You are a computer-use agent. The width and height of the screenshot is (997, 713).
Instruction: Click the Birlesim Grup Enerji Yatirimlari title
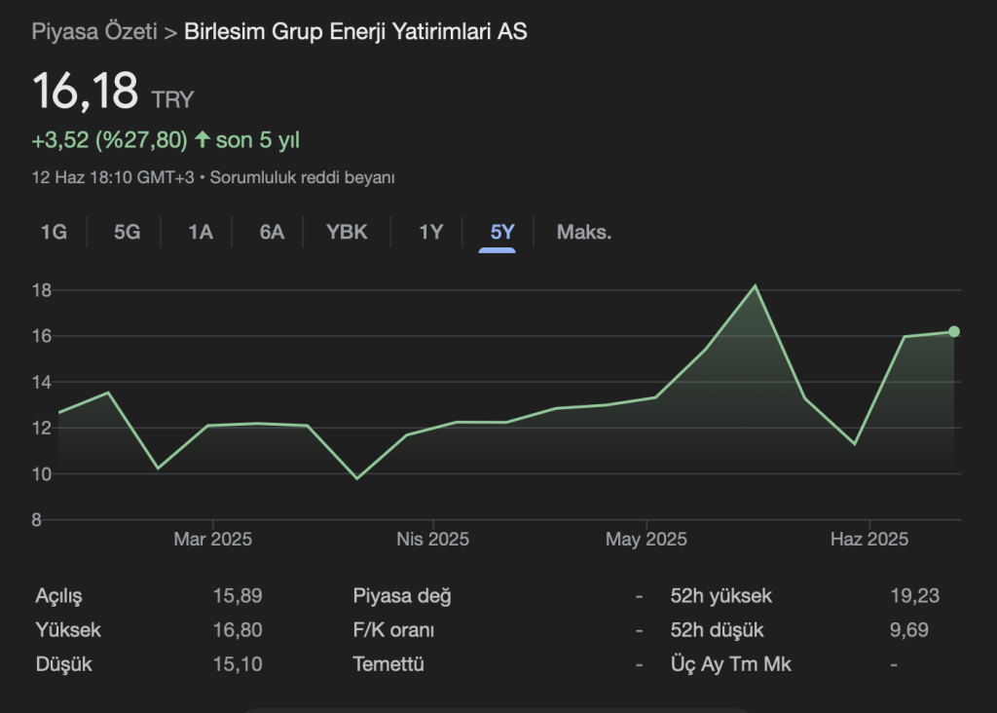click(355, 32)
